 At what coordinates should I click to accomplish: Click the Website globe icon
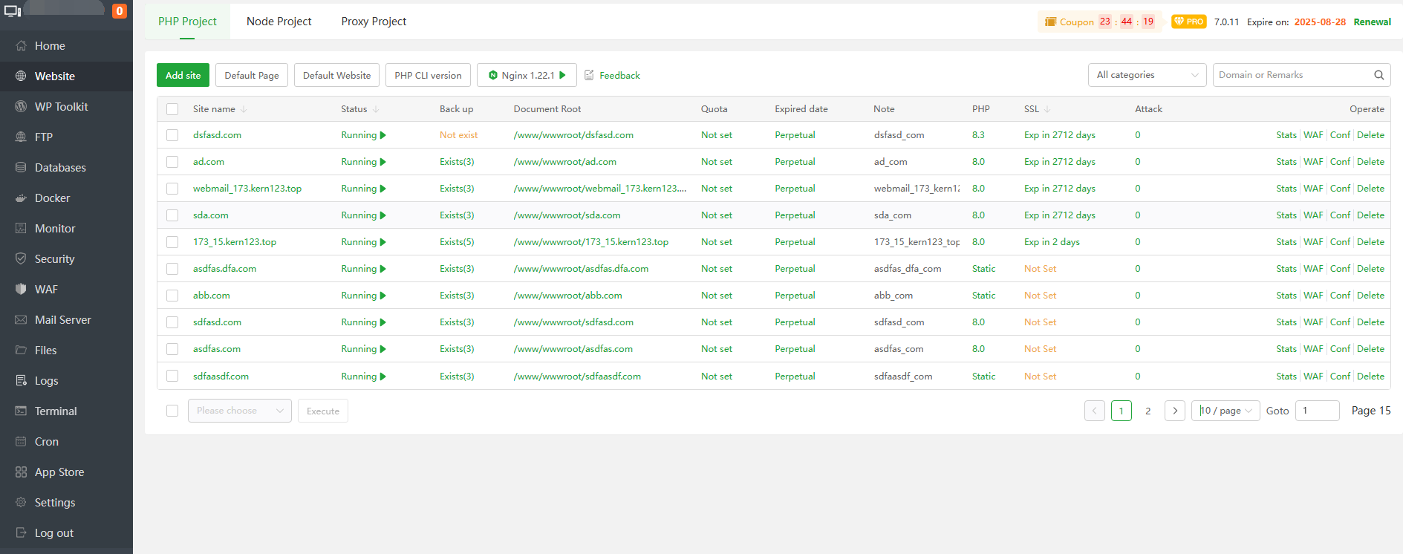click(21, 76)
